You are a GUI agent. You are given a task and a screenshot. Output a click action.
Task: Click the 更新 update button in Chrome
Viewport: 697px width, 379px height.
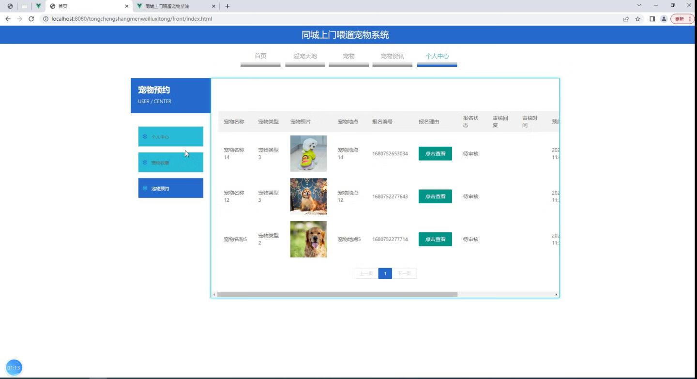tap(682, 19)
